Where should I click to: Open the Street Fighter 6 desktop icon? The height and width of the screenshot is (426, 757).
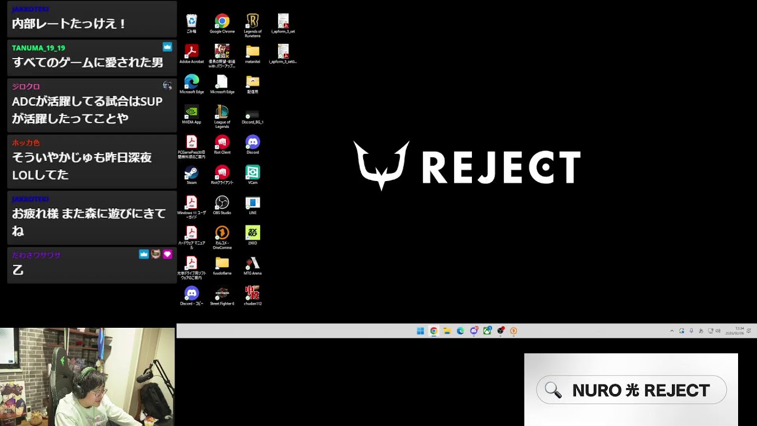(x=222, y=296)
